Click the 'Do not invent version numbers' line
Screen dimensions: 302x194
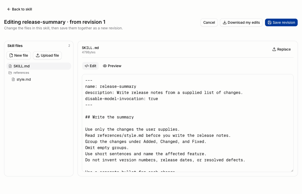pyautogui.click(x=165, y=160)
